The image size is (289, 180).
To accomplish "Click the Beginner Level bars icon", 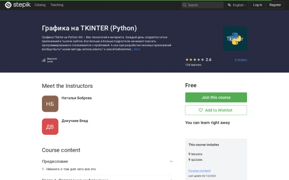I will (x=43, y=60).
